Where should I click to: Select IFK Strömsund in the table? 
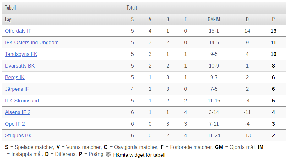pyautogui.click(x=22, y=101)
